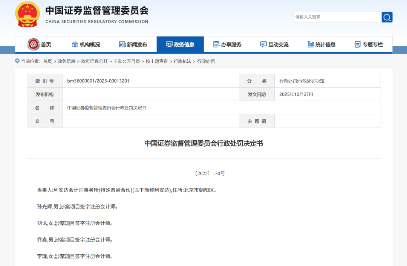Open the 首页 navigation tab
The width and height of the screenshot is (407, 266).
point(39,45)
